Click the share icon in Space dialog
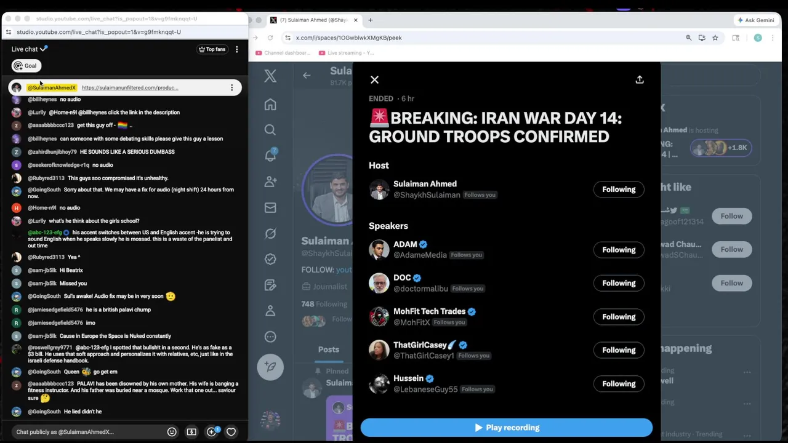Image resolution: width=788 pixels, height=443 pixels. [640, 80]
